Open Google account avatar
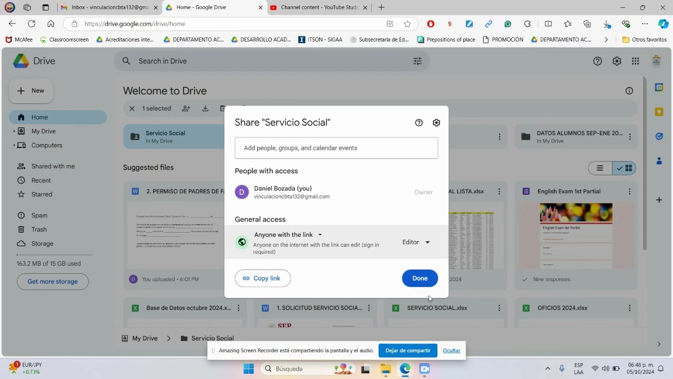This screenshot has height=379, width=673. coord(656,61)
